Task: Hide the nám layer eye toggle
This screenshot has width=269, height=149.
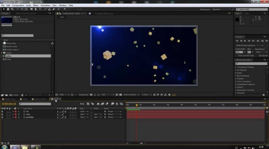Action: (x=2, y=114)
